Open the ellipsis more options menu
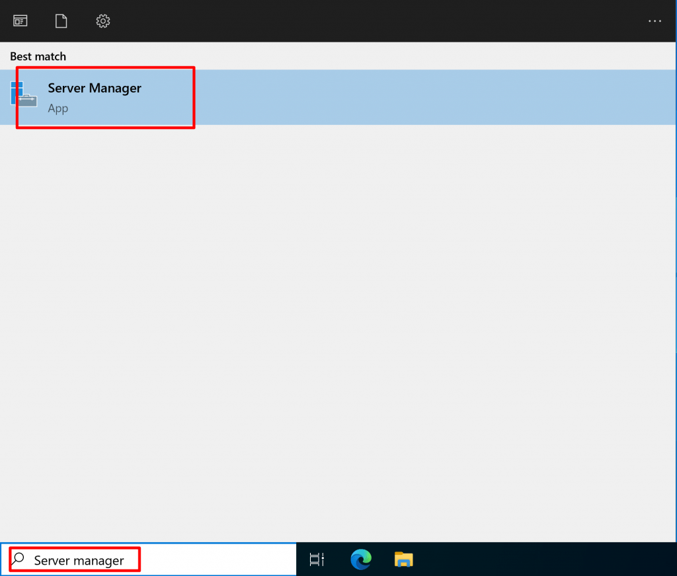The width and height of the screenshot is (677, 576). click(x=655, y=21)
